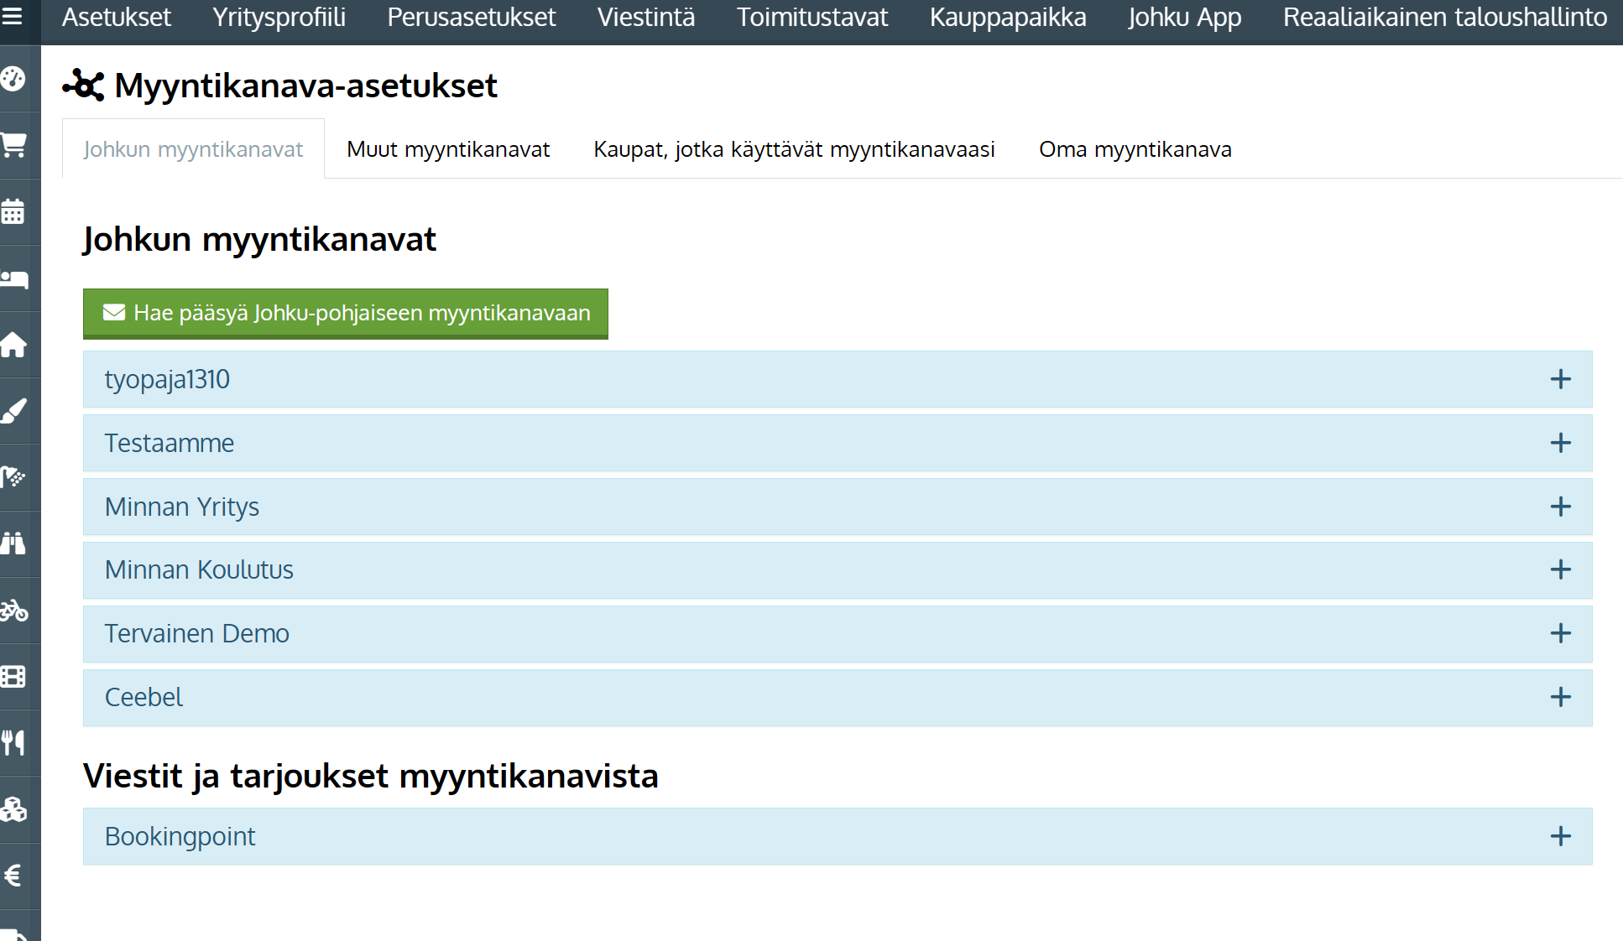Screen dimensions: 1623x941
Task: Expand Minnan Yritys with plus icon
Action: pos(1560,507)
